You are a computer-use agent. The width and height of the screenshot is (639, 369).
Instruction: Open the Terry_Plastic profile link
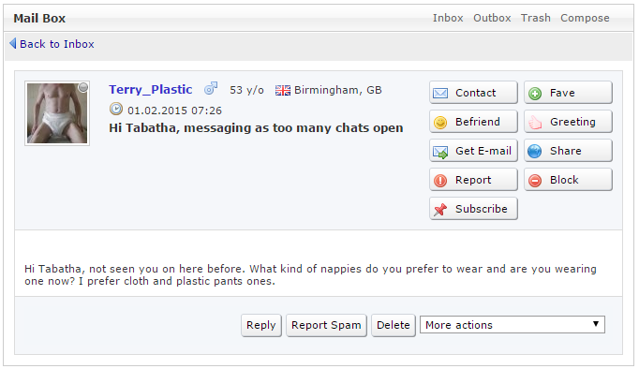(150, 90)
